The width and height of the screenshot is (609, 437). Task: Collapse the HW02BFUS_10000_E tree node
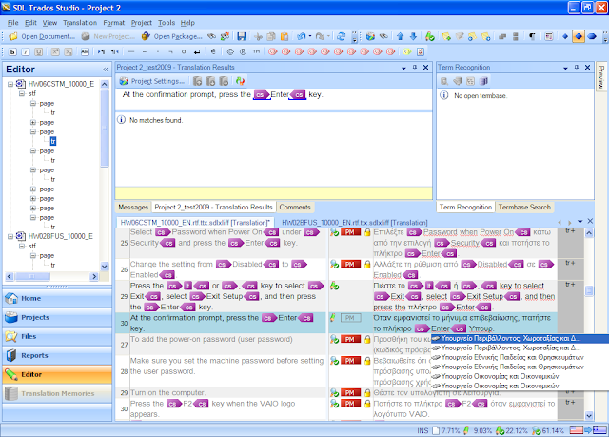(x=10, y=236)
